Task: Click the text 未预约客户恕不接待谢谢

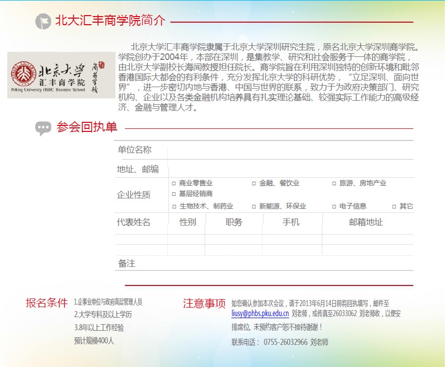Action: click(x=286, y=327)
